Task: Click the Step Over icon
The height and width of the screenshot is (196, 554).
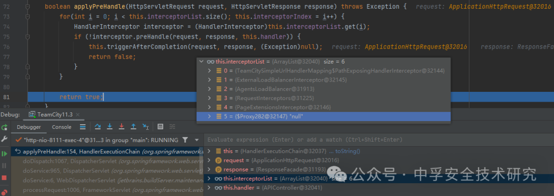Action: coord(97,127)
